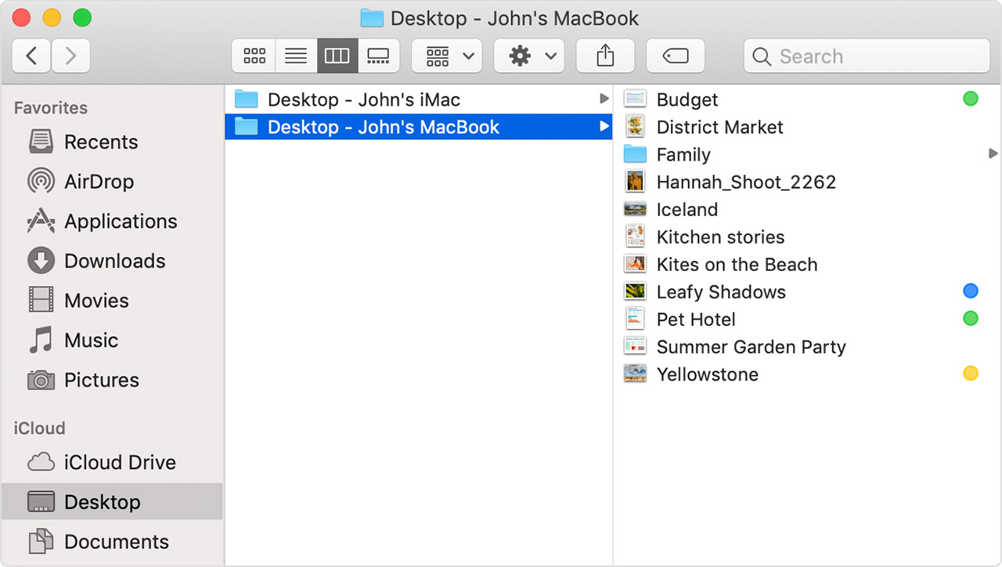1002x567 pixels.
Task: Open the group-by arrangement dropdown
Action: click(447, 56)
